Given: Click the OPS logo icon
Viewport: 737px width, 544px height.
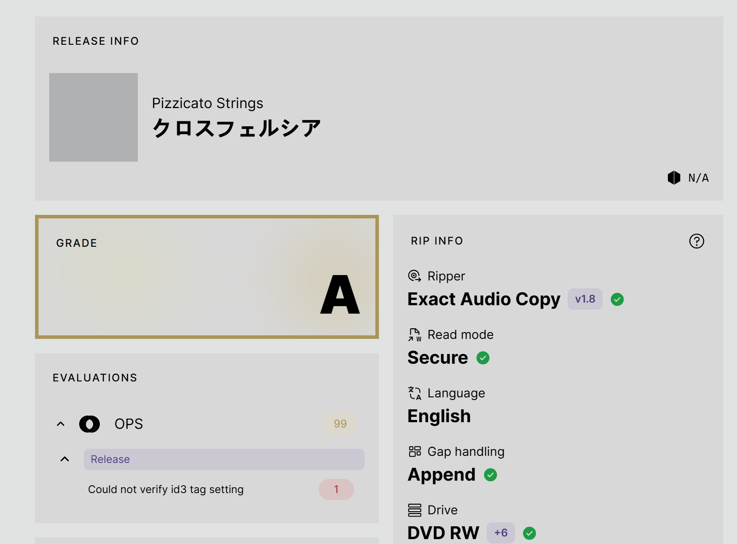Looking at the screenshot, I should [89, 424].
